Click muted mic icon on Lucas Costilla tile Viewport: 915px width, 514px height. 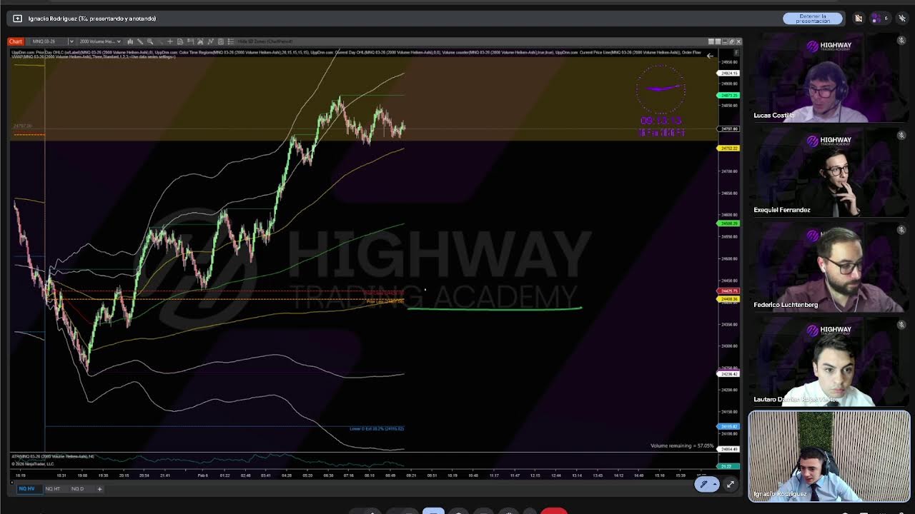pyautogui.click(x=901, y=40)
